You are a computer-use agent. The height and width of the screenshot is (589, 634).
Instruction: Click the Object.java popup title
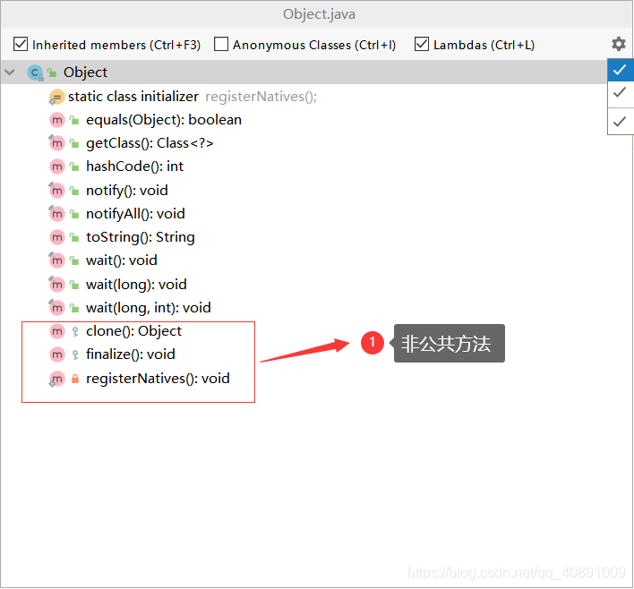tap(319, 14)
